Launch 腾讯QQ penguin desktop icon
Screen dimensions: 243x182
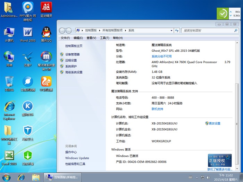[x=46, y=34]
